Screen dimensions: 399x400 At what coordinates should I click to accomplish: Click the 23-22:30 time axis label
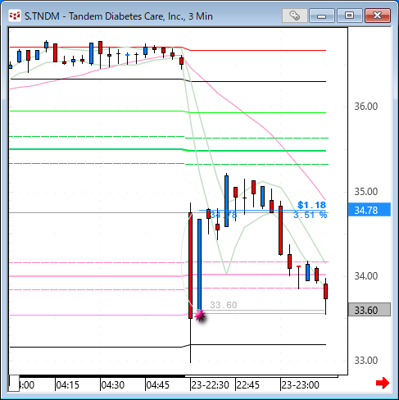point(210,385)
